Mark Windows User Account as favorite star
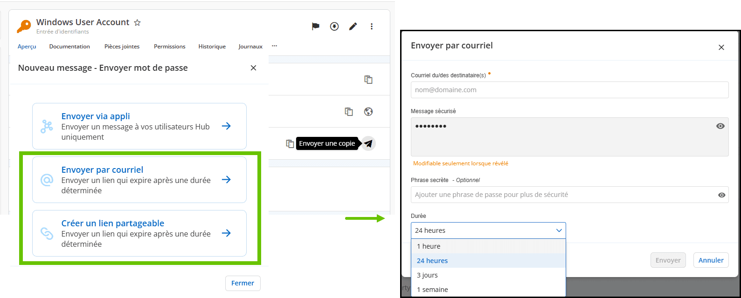The height and width of the screenshot is (298, 741). (137, 22)
